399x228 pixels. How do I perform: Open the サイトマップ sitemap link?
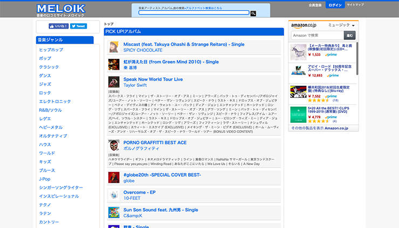(x=355, y=5)
